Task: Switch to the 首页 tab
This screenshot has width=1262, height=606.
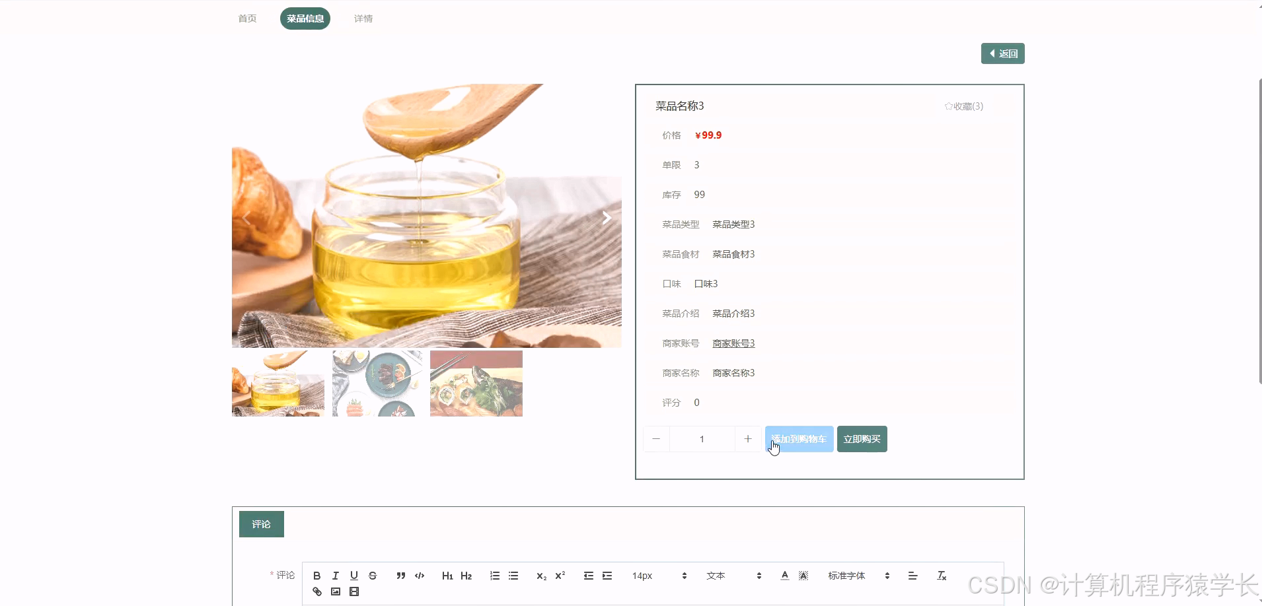Action: coord(246,18)
